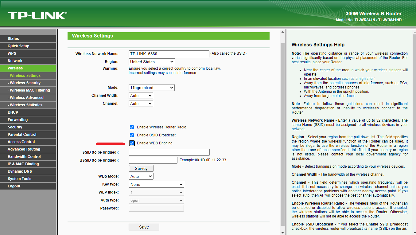The image size is (416, 235).
Task: Open Wireless Security submenu
Action: pyautogui.click(x=28, y=83)
